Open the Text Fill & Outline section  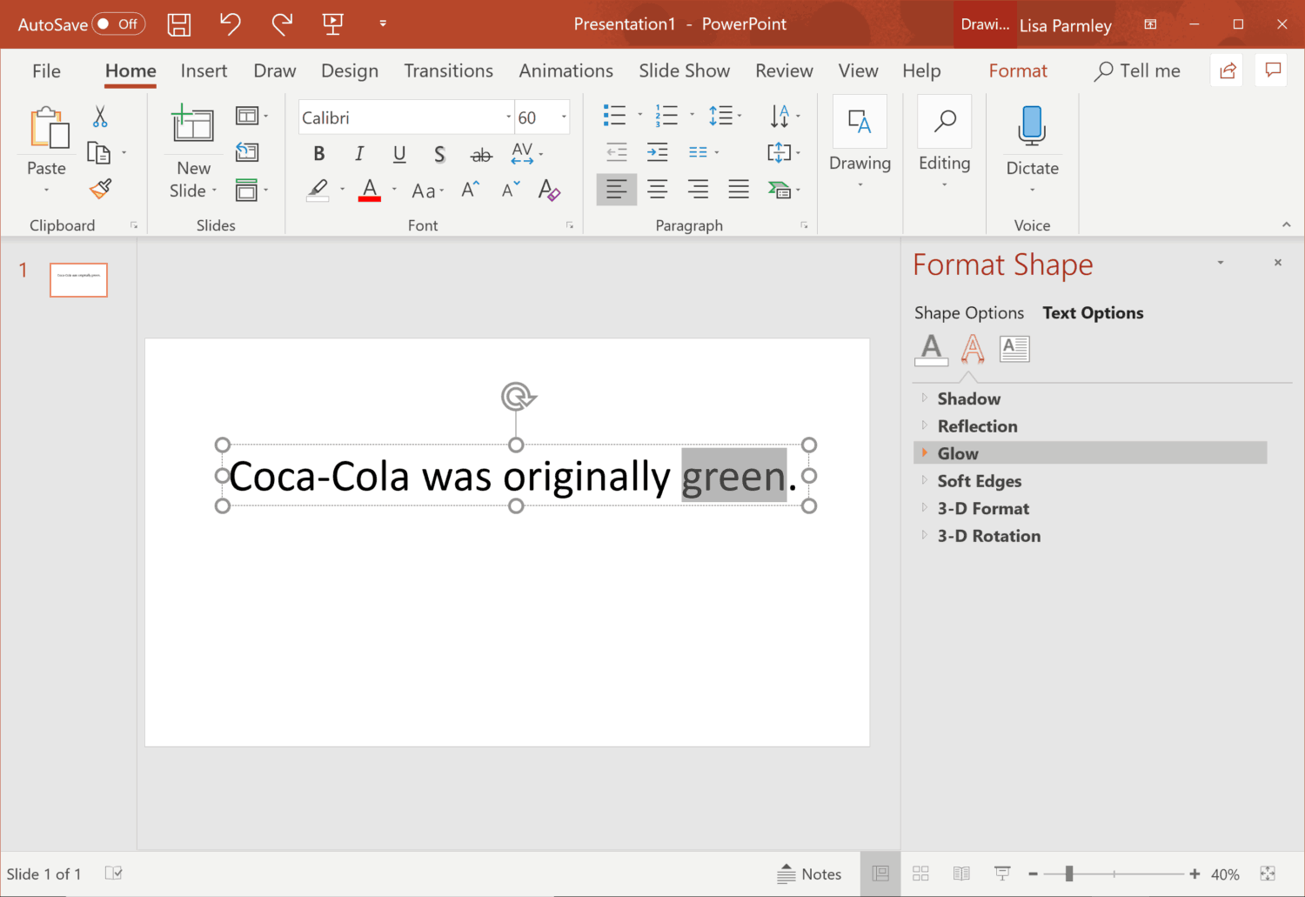point(932,349)
